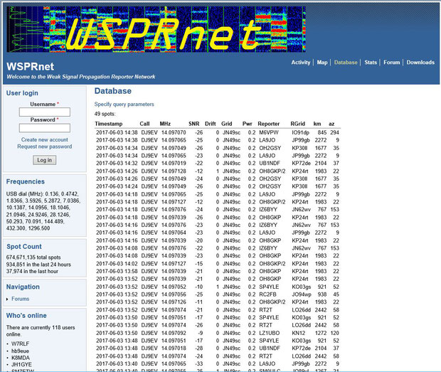Click the Reporter column header
This screenshot has height=372, width=441.
(269, 124)
